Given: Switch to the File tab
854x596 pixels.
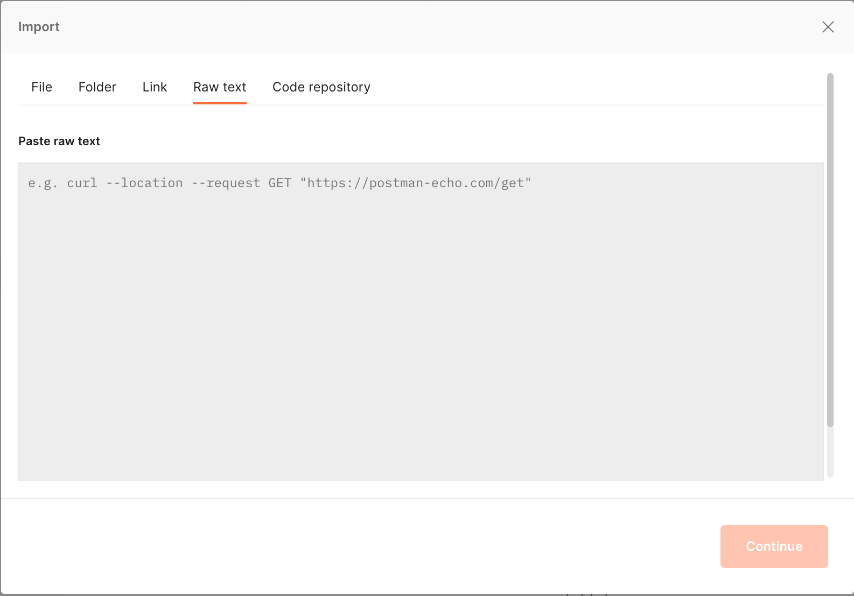Looking at the screenshot, I should tap(42, 87).
